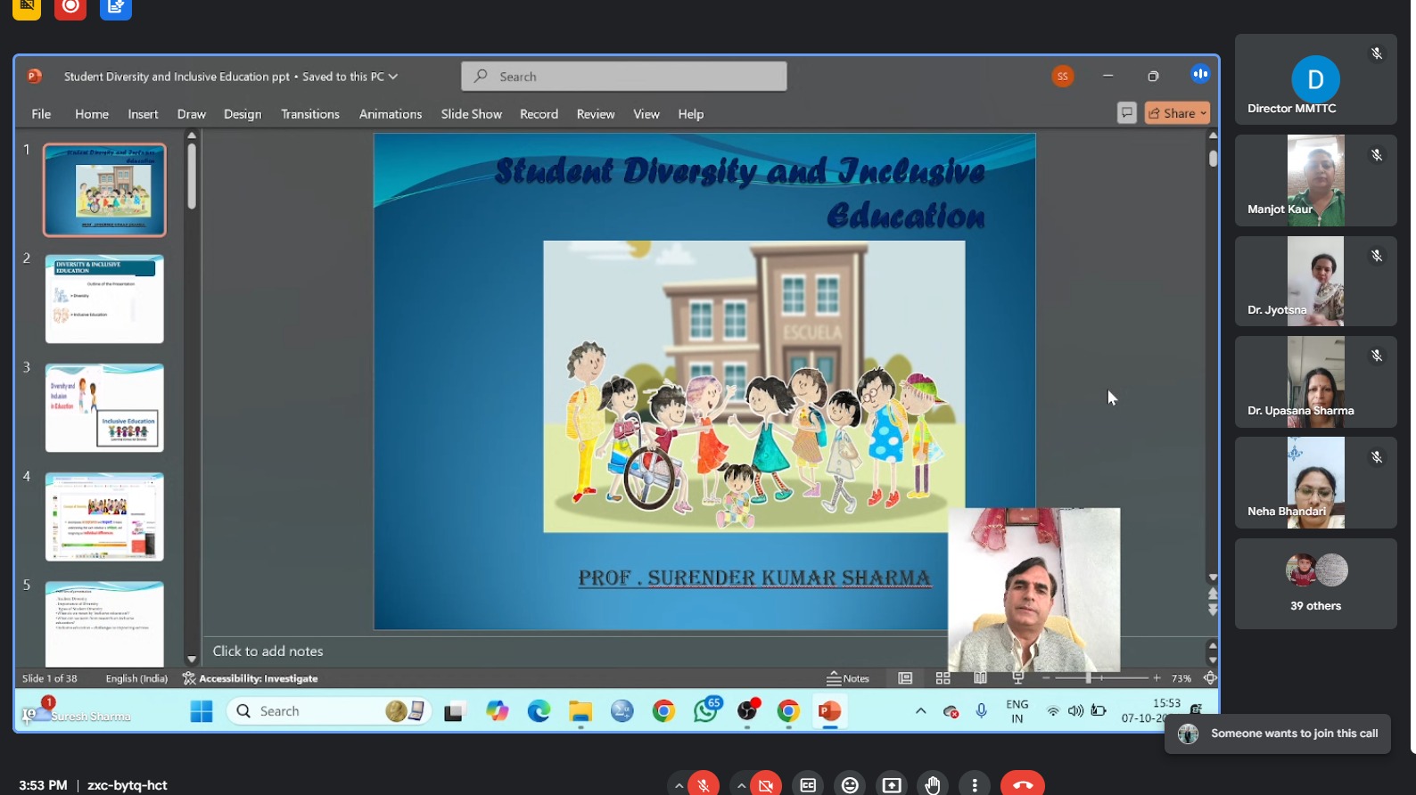Click the shared taskbar Search box
1416x795 pixels.
pos(329,711)
